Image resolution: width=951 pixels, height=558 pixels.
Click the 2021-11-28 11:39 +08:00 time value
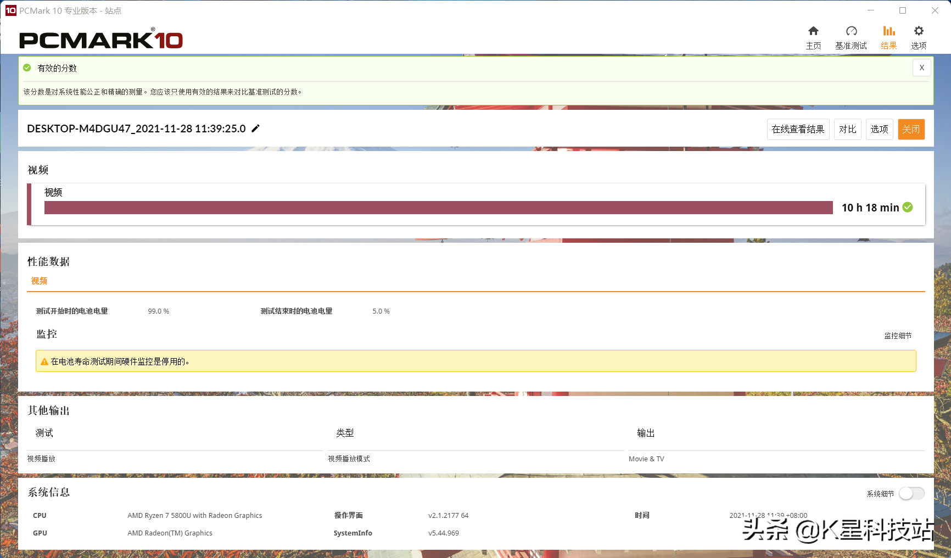click(768, 515)
